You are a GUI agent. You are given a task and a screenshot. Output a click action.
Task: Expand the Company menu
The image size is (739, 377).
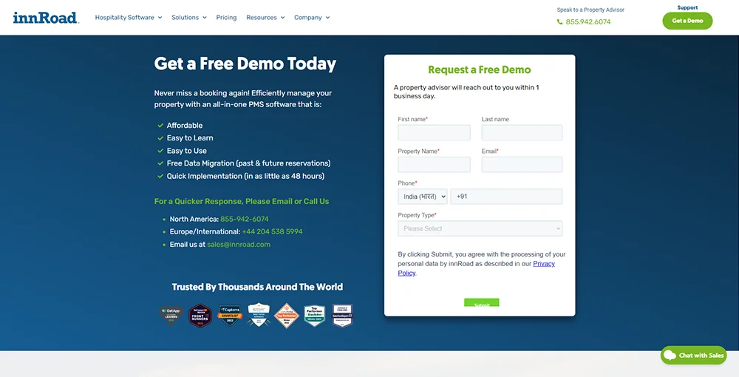pos(312,18)
